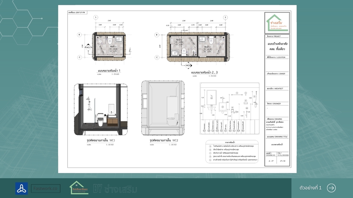Click the Fastwork.co text box

(46, 188)
